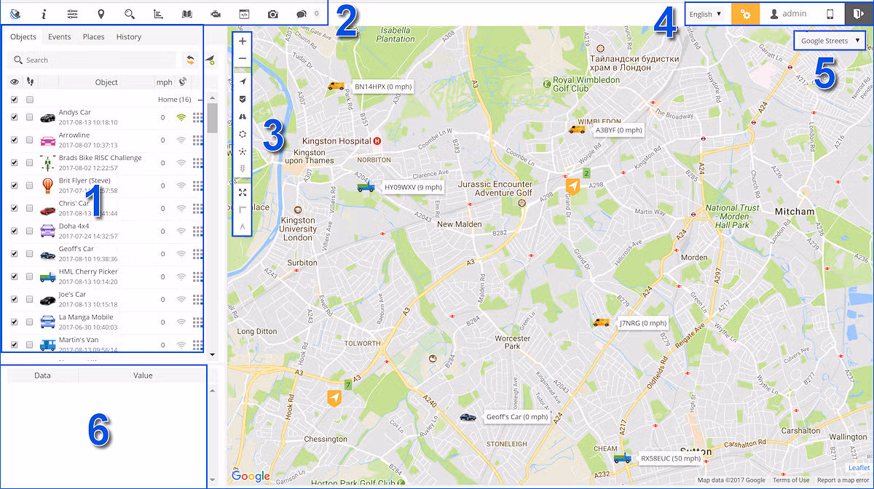The width and height of the screenshot is (874, 489).
Task: Uncheck visibility checkbox for Andys Car
Action: [x=15, y=117]
